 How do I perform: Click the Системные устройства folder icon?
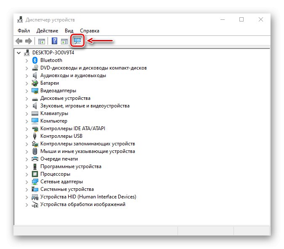click(35, 189)
